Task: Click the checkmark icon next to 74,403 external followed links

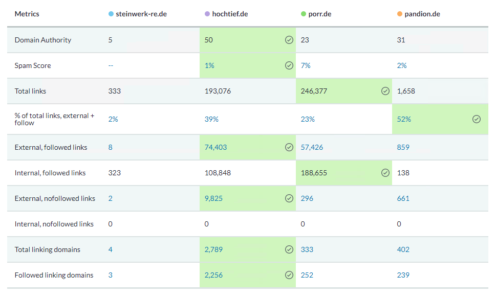Action: coord(289,147)
